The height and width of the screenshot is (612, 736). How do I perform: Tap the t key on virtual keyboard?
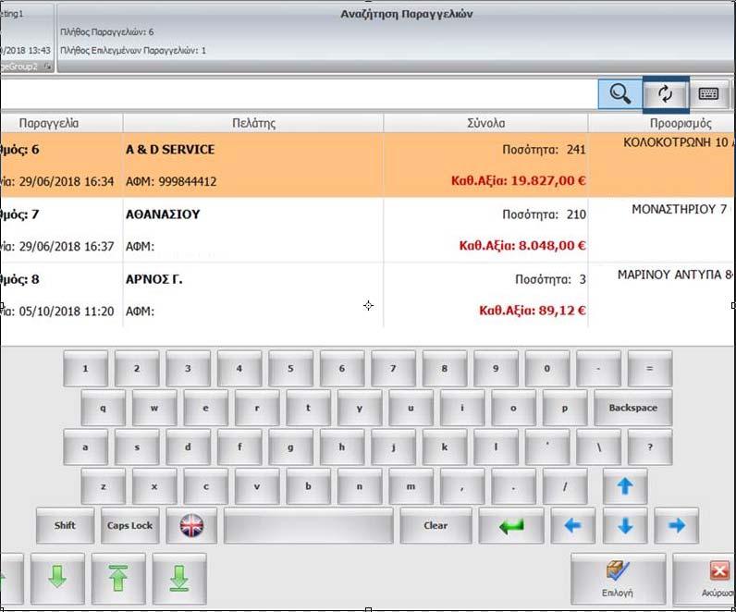[x=308, y=408]
